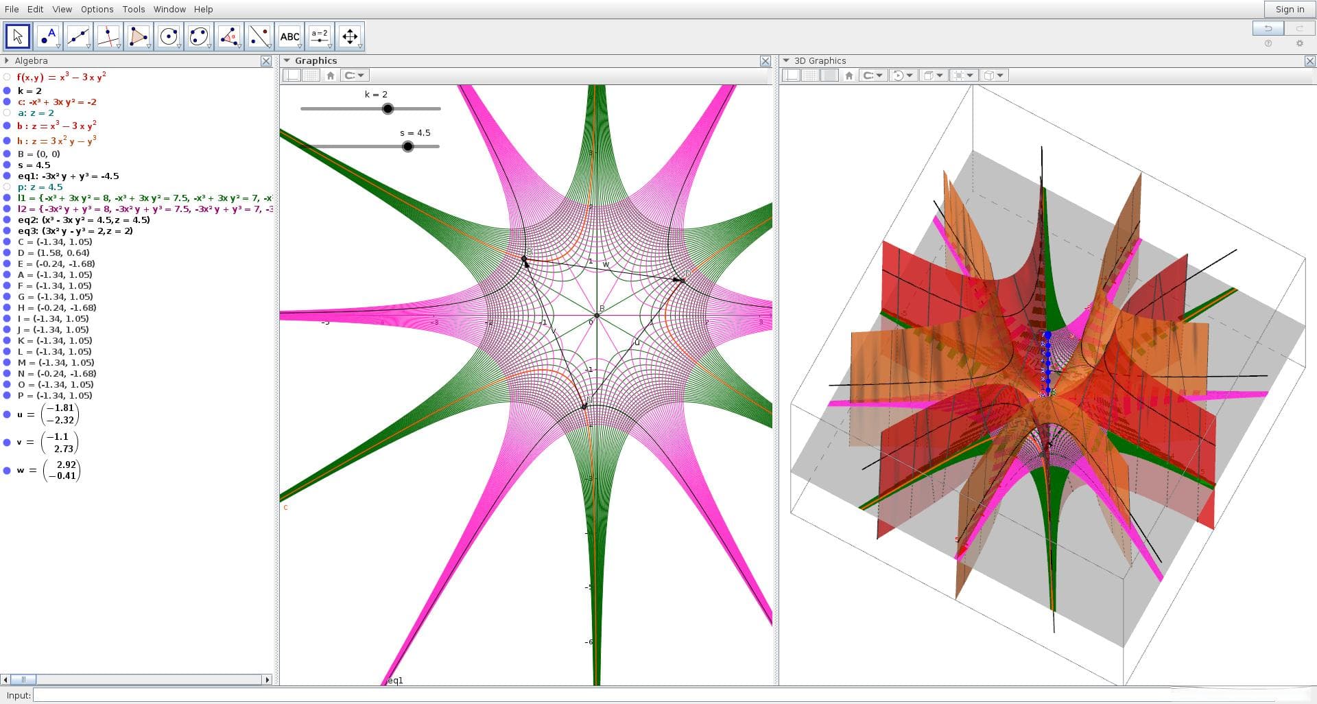
Task: Close the 3D Graphics panel
Action: pyautogui.click(x=1309, y=61)
